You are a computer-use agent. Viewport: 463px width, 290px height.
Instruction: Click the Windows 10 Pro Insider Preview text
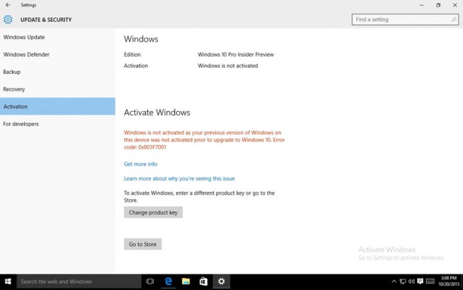pos(236,55)
